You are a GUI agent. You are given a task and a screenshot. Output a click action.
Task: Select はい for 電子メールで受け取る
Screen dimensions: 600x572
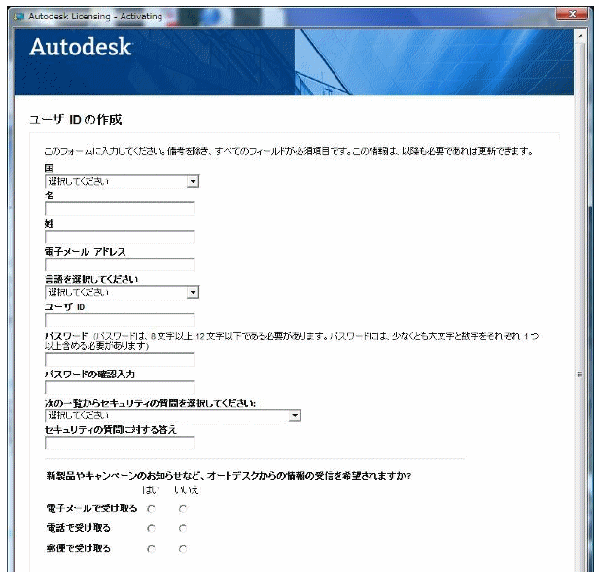pyautogui.click(x=151, y=509)
